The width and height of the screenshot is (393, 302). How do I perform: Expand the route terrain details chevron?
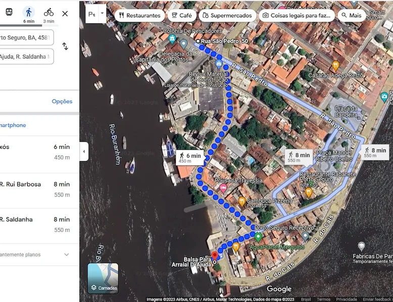coord(66,255)
